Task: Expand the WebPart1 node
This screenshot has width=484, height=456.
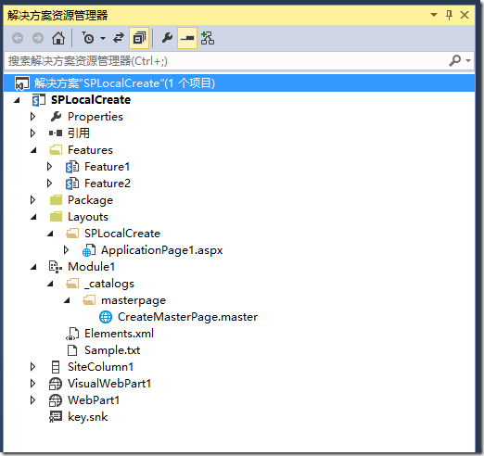Action: tap(32, 400)
